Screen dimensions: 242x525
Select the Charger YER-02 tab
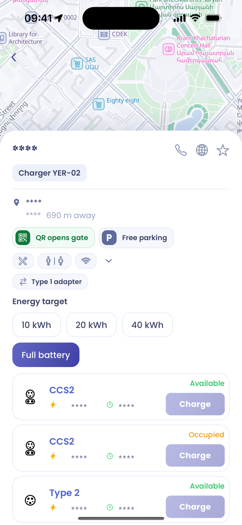[50, 173]
